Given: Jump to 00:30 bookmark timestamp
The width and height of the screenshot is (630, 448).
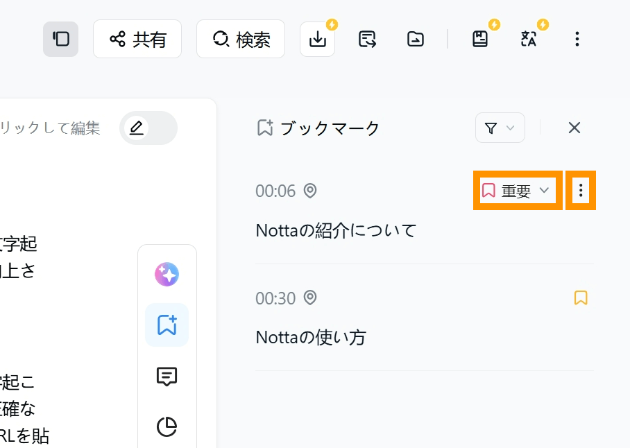Looking at the screenshot, I should (x=275, y=298).
